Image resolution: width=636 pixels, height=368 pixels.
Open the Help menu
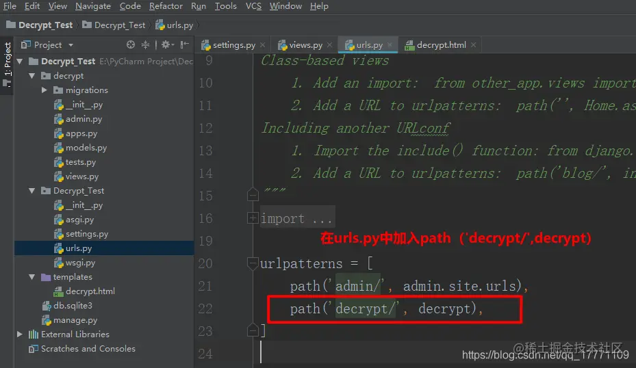pyautogui.click(x=319, y=6)
